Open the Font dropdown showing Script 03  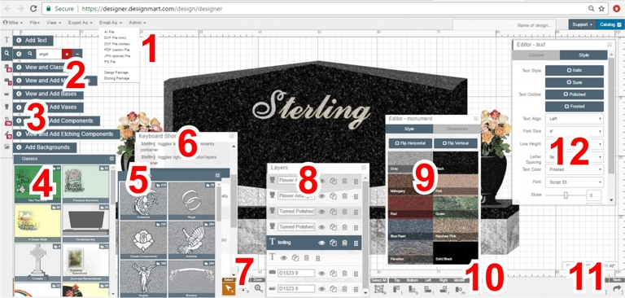574,182
